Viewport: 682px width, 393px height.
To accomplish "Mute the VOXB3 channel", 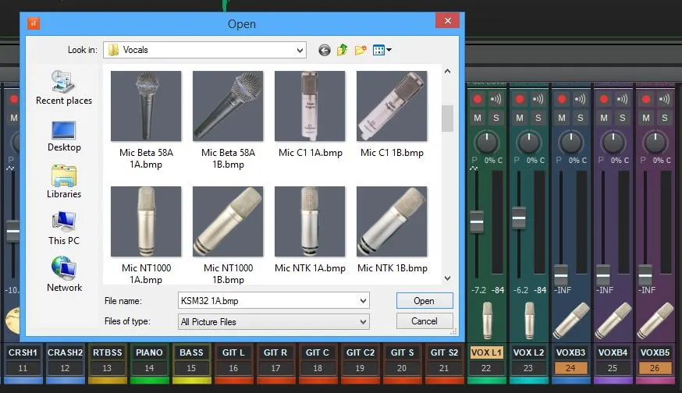I will point(562,118).
